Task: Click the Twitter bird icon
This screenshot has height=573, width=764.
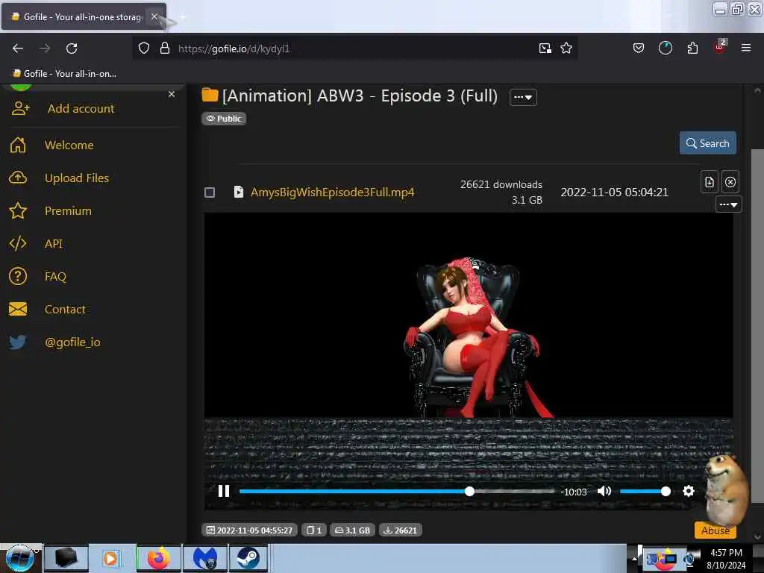Action: click(18, 342)
